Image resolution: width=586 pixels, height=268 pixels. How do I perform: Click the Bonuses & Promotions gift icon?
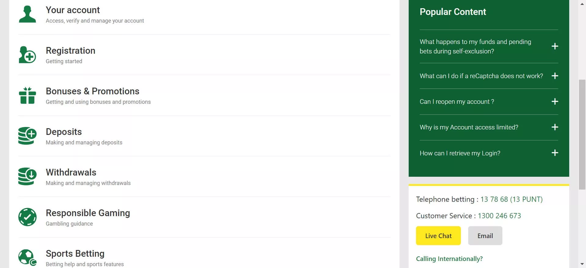point(27,96)
